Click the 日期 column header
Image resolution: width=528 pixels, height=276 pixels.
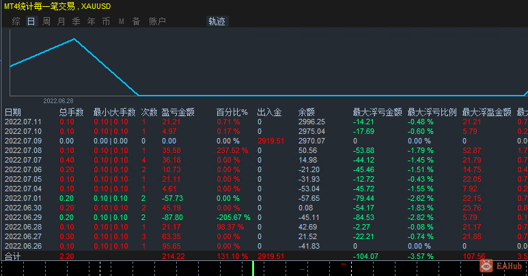13,112
